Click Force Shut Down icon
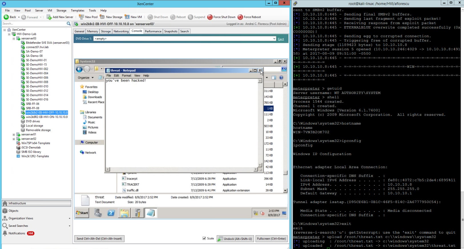The height and width of the screenshot is (249, 464). [210, 17]
